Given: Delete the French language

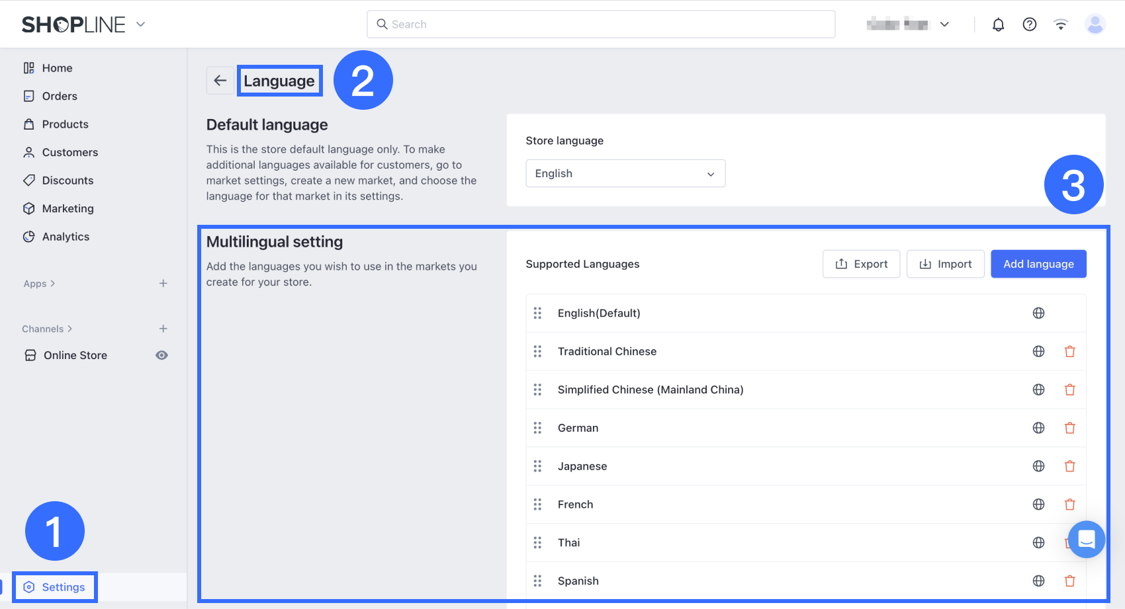Looking at the screenshot, I should tap(1070, 505).
